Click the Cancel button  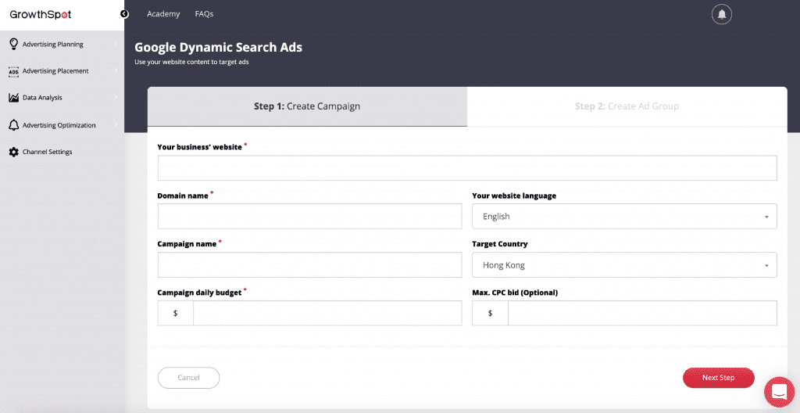pos(189,378)
